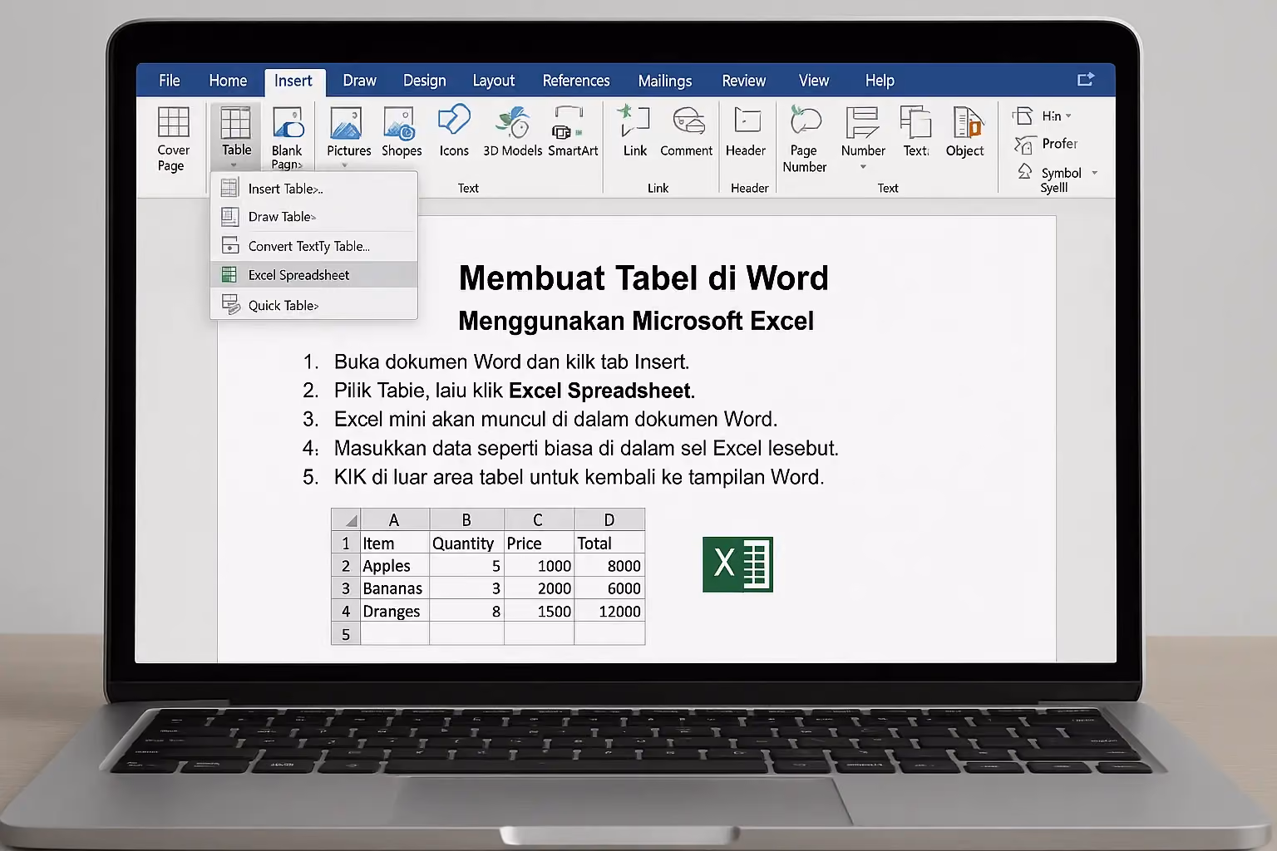
Task: Click the Profer button
Action: click(x=1046, y=144)
